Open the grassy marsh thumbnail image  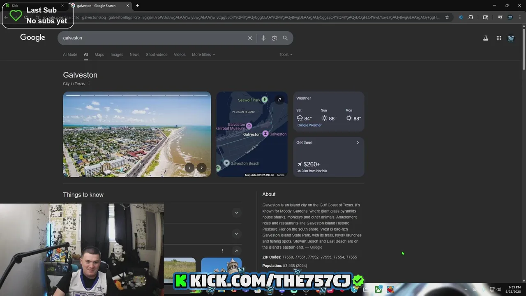pyautogui.click(x=180, y=270)
